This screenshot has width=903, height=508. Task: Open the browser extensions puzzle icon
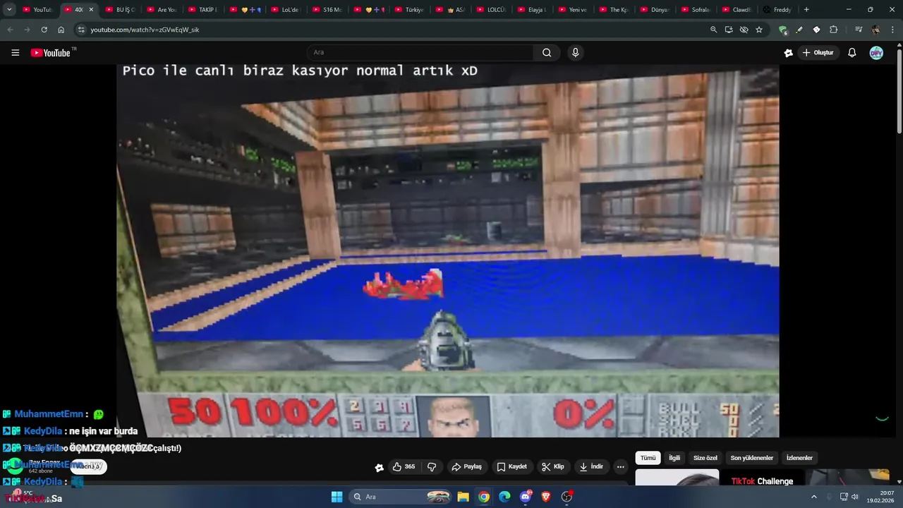coord(833,30)
